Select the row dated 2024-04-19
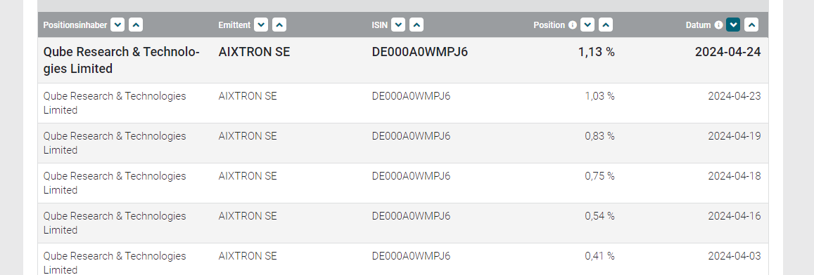The image size is (814, 275). click(403, 143)
